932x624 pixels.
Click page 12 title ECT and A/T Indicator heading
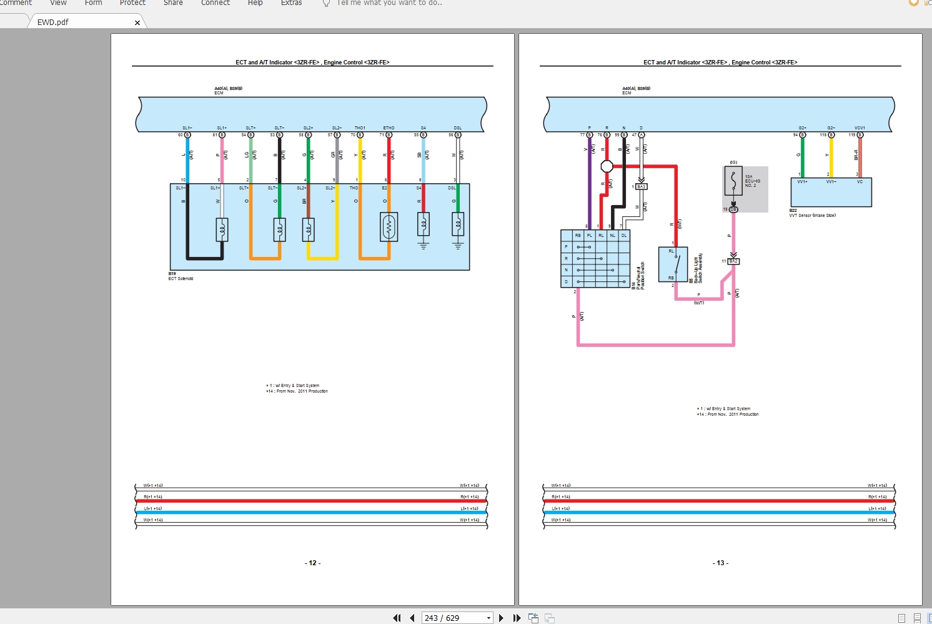point(312,63)
